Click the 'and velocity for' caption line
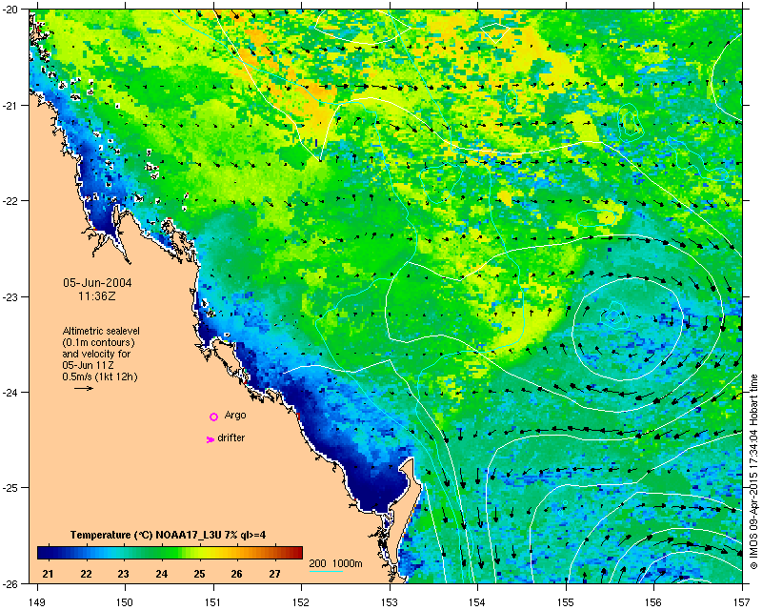 96,354
